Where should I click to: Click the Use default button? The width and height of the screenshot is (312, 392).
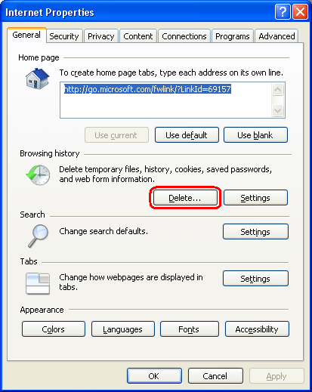(x=187, y=135)
